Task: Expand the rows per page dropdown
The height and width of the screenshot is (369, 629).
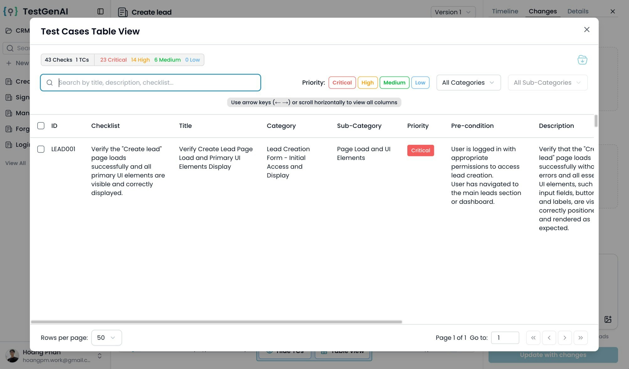Action: pyautogui.click(x=106, y=338)
